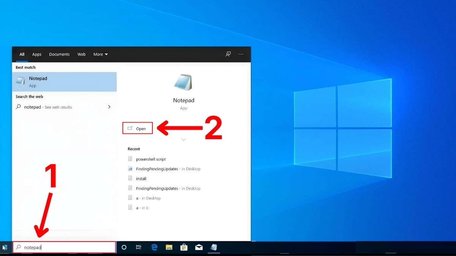Image resolution: width=456 pixels, height=256 pixels.
Task: Switch to the Web tab
Action: 81,54
